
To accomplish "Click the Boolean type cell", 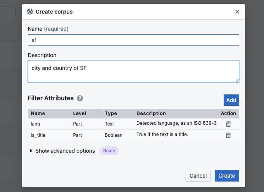I will (x=114, y=135).
